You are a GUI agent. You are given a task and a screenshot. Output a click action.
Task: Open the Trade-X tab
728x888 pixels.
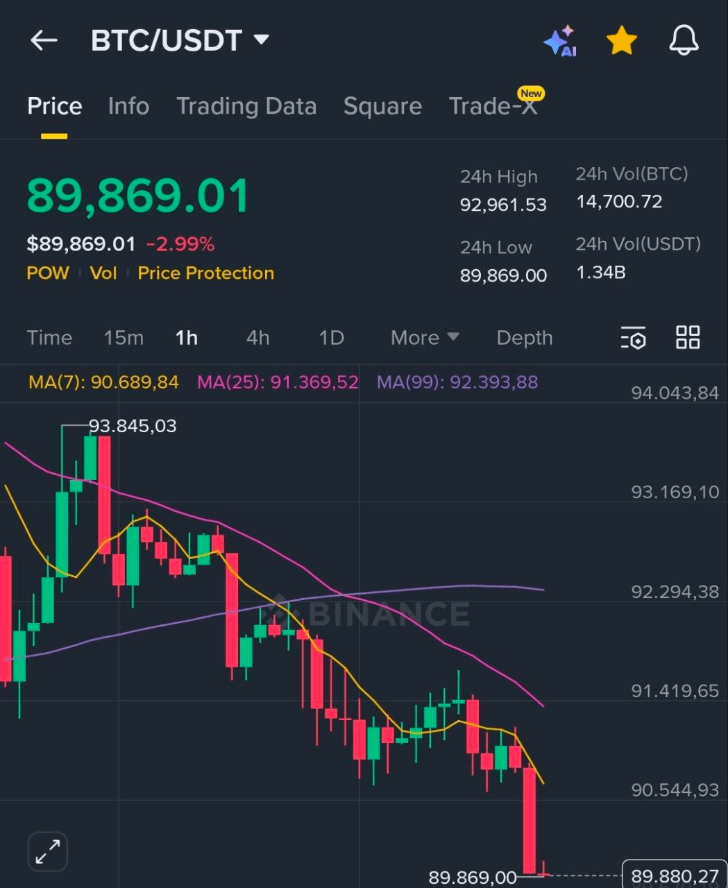(493, 106)
